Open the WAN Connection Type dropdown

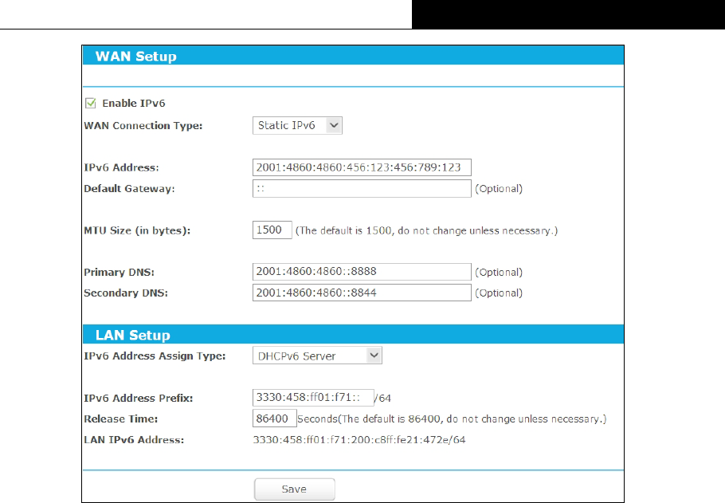297,125
